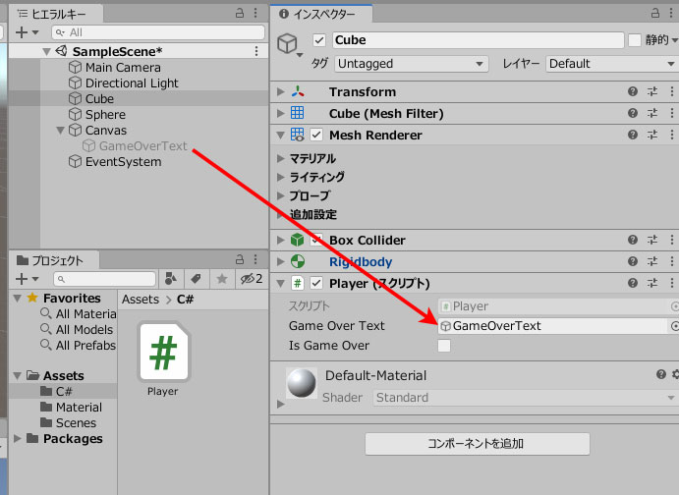The image size is (679, 495).
Task: Click the Cube name input field
Action: click(x=479, y=40)
